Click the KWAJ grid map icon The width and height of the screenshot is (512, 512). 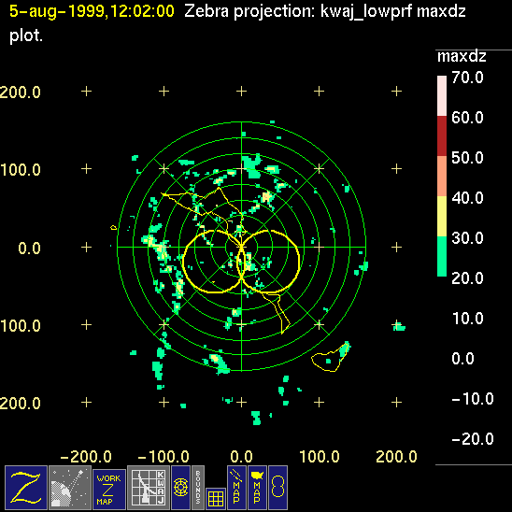(x=149, y=488)
